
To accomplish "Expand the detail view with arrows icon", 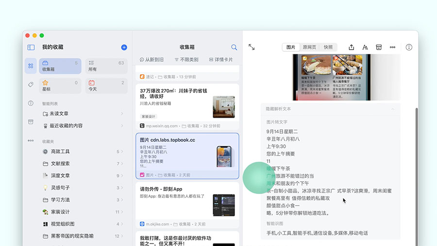I will 252,47.
